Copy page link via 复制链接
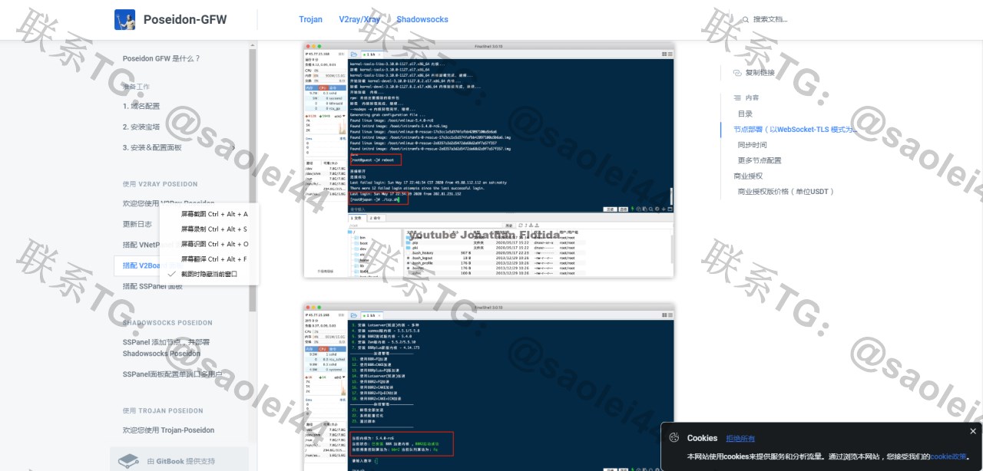 760,72
